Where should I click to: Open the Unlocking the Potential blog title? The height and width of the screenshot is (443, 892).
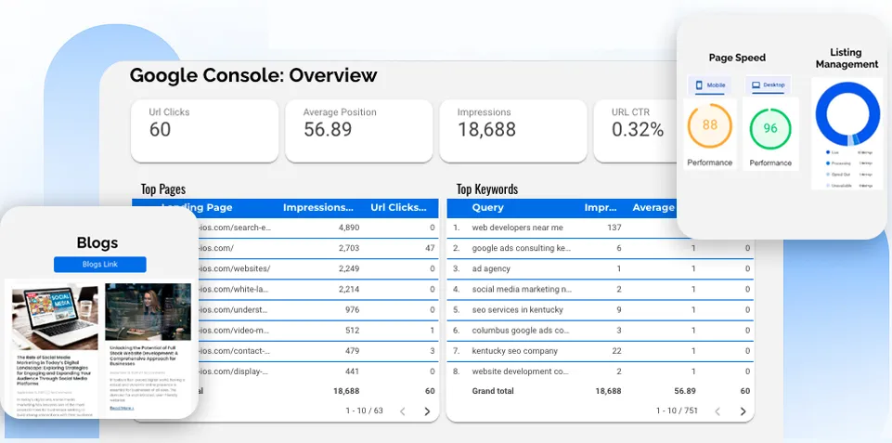click(x=144, y=354)
